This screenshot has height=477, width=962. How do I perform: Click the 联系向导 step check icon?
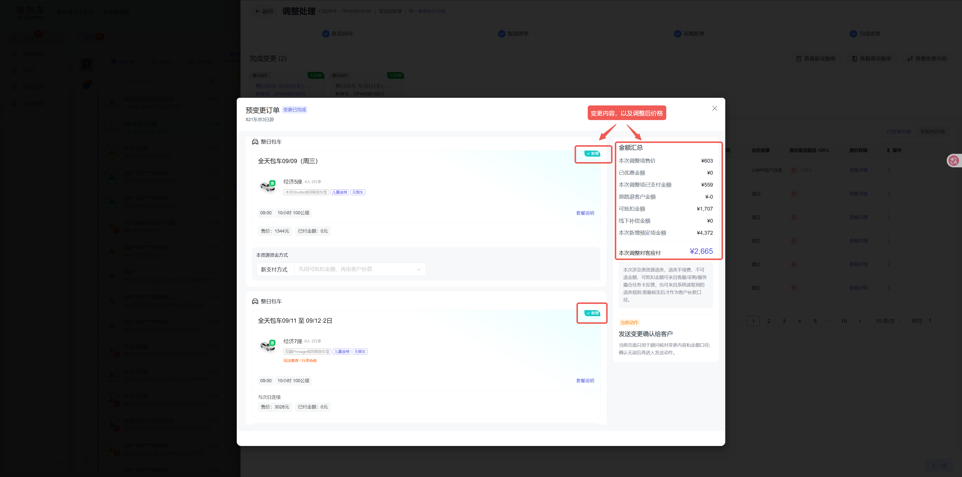click(326, 34)
